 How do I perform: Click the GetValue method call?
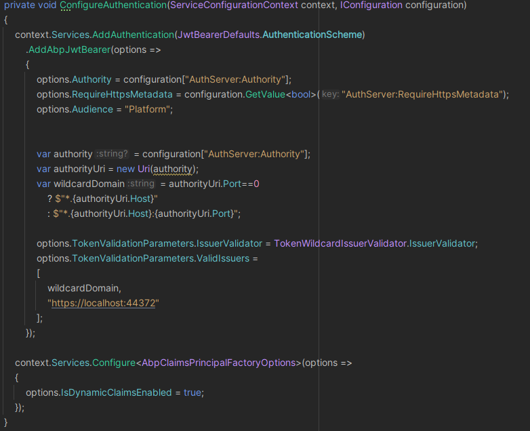click(x=264, y=94)
